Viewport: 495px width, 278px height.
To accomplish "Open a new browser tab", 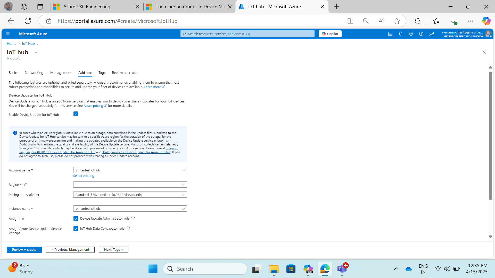I will tap(337, 7).
